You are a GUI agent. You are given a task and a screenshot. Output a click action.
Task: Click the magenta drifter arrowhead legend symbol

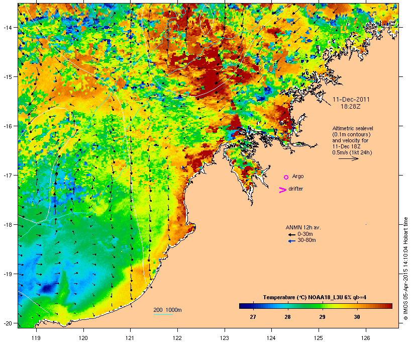282,190
